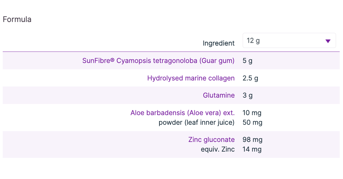
Task: Click the purple dropdown arrow icon
Action: click(x=328, y=41)
